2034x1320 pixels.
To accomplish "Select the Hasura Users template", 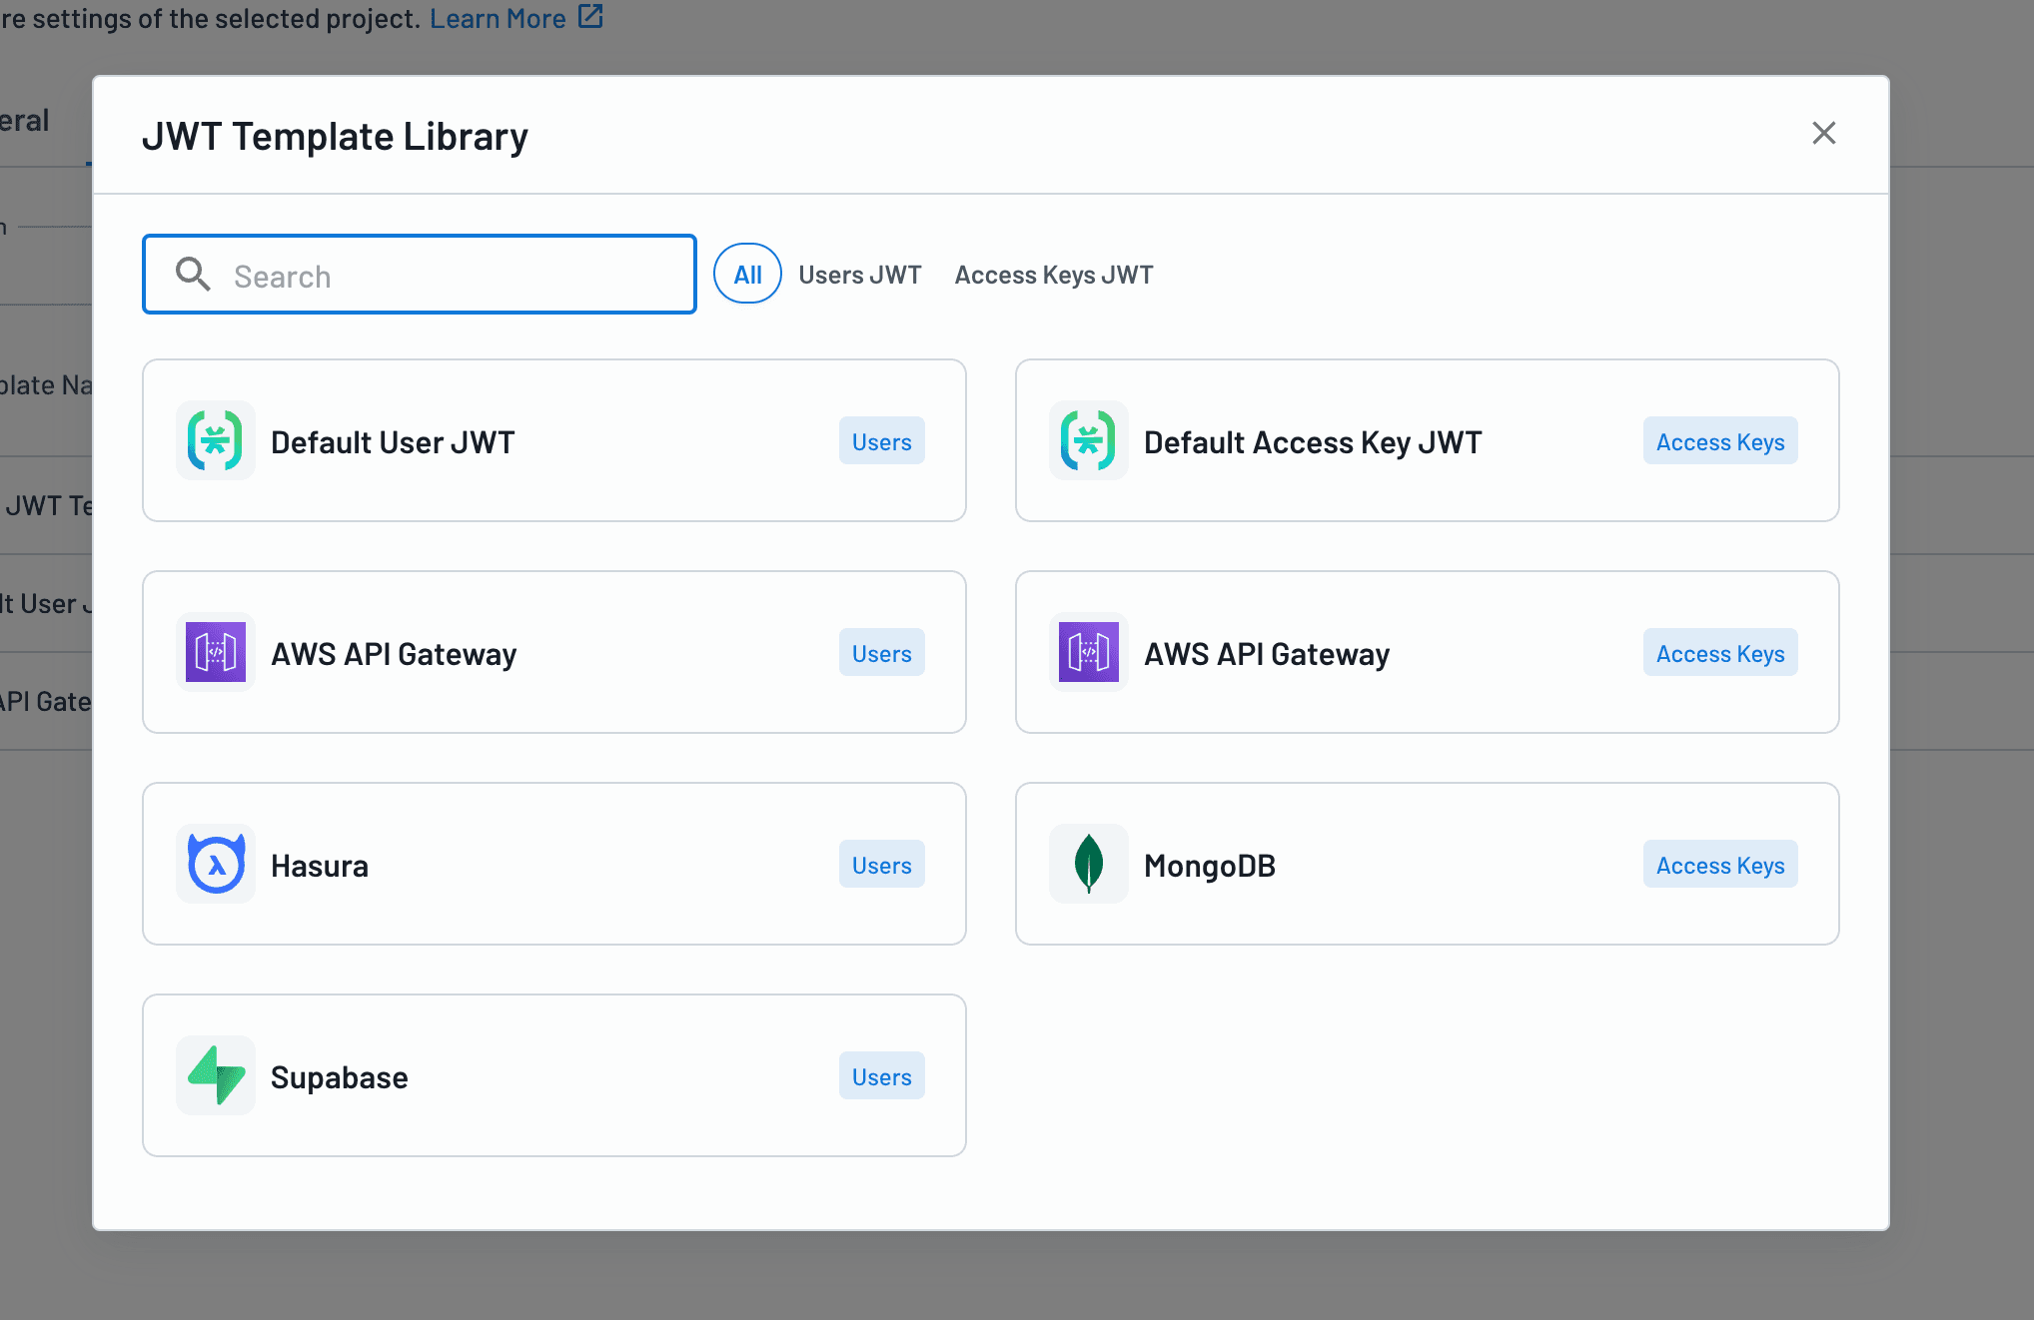I will (x=553, y=864).
